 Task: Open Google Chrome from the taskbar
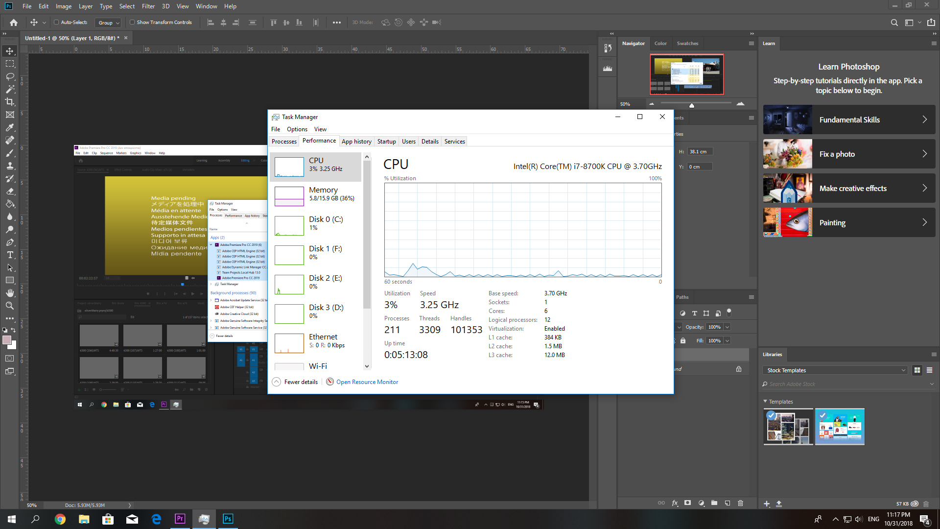(x=60, y=519)
